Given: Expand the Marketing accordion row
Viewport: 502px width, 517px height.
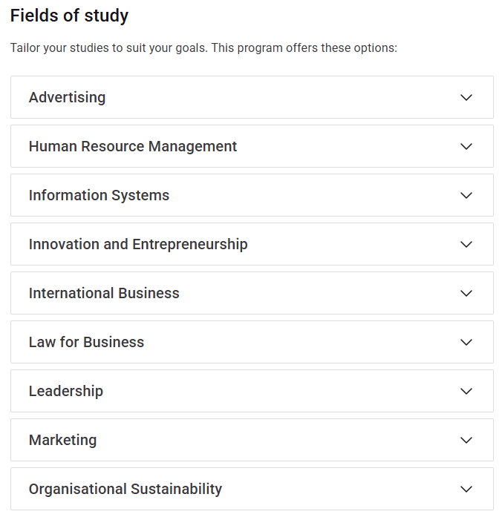Looking at the screenshot, I should click(63, 440).
